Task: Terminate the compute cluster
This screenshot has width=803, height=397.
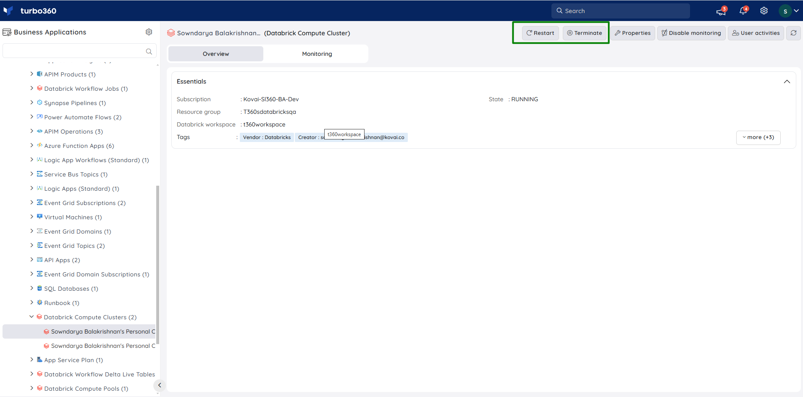Action: coord(585,33)
